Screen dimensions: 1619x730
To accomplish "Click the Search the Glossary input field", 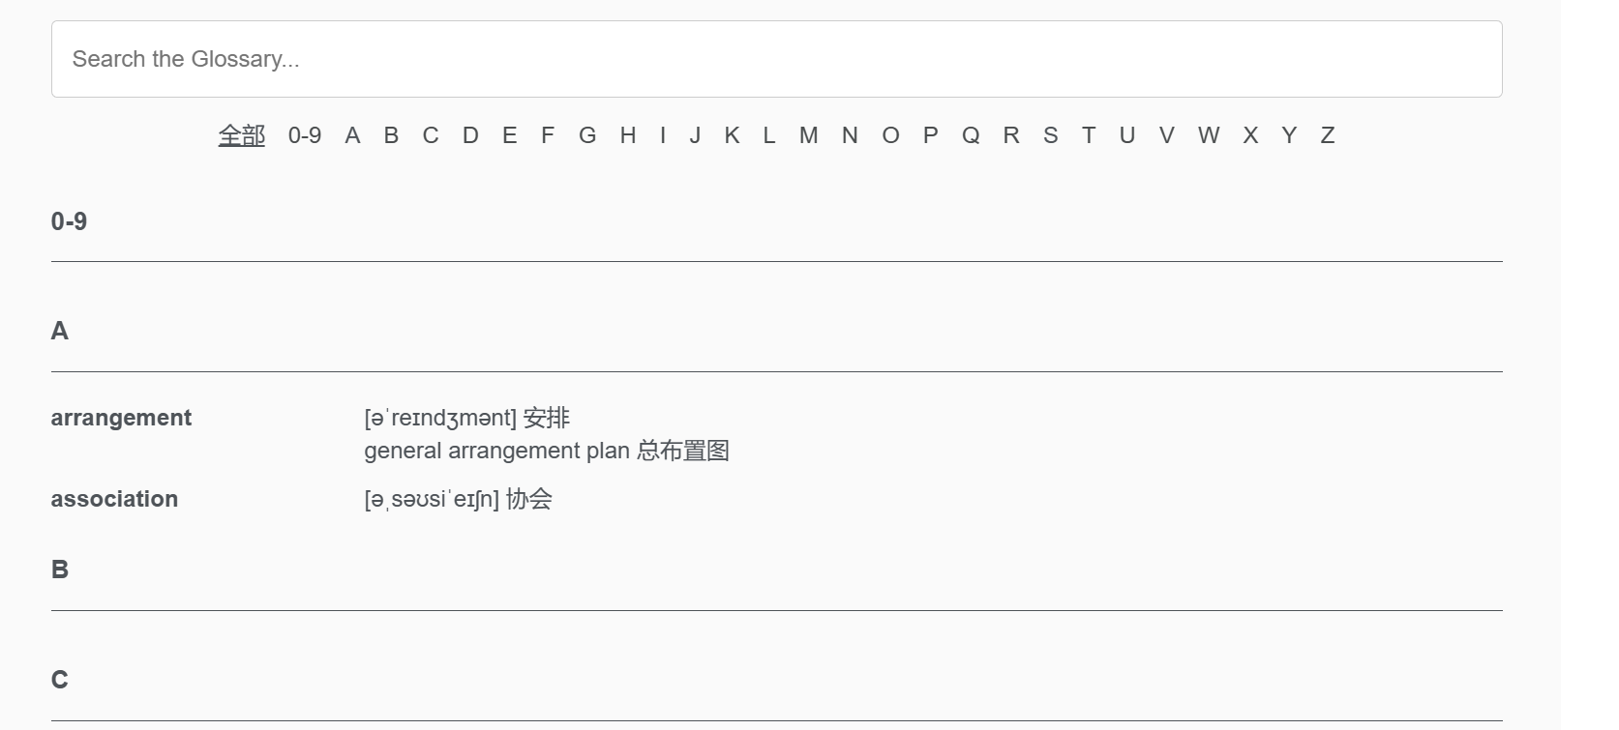I will pyautogui.click(x=776, y=59).
